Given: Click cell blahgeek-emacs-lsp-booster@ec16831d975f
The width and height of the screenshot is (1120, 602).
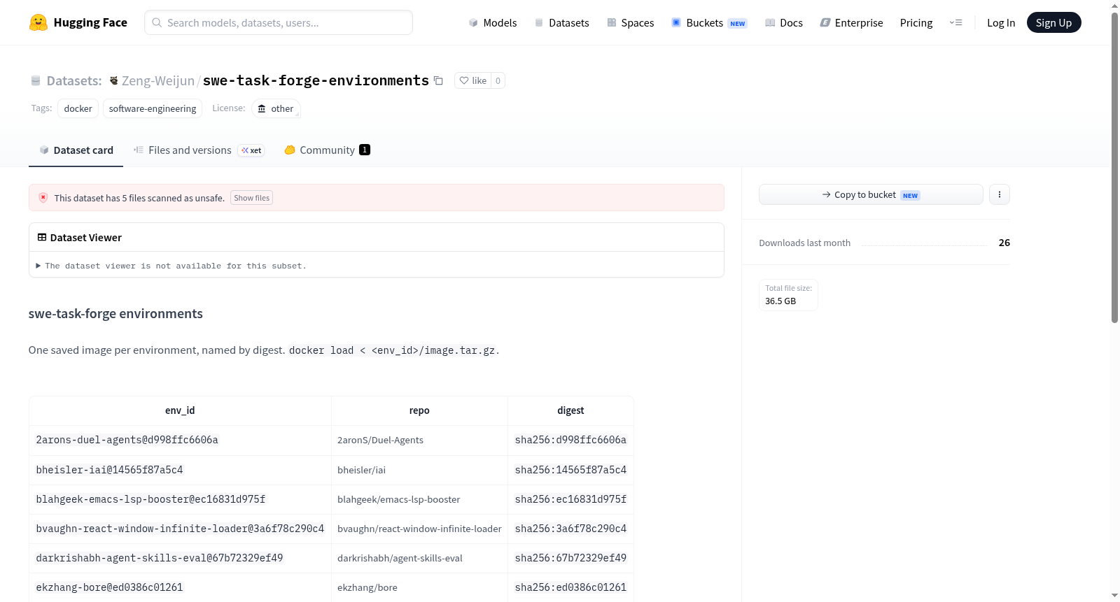Looking at the screenshot, I should (150, 499).
